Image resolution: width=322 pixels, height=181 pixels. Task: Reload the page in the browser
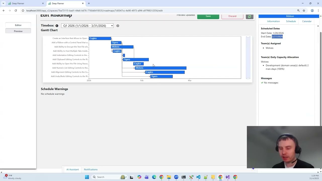pos(16,11)
